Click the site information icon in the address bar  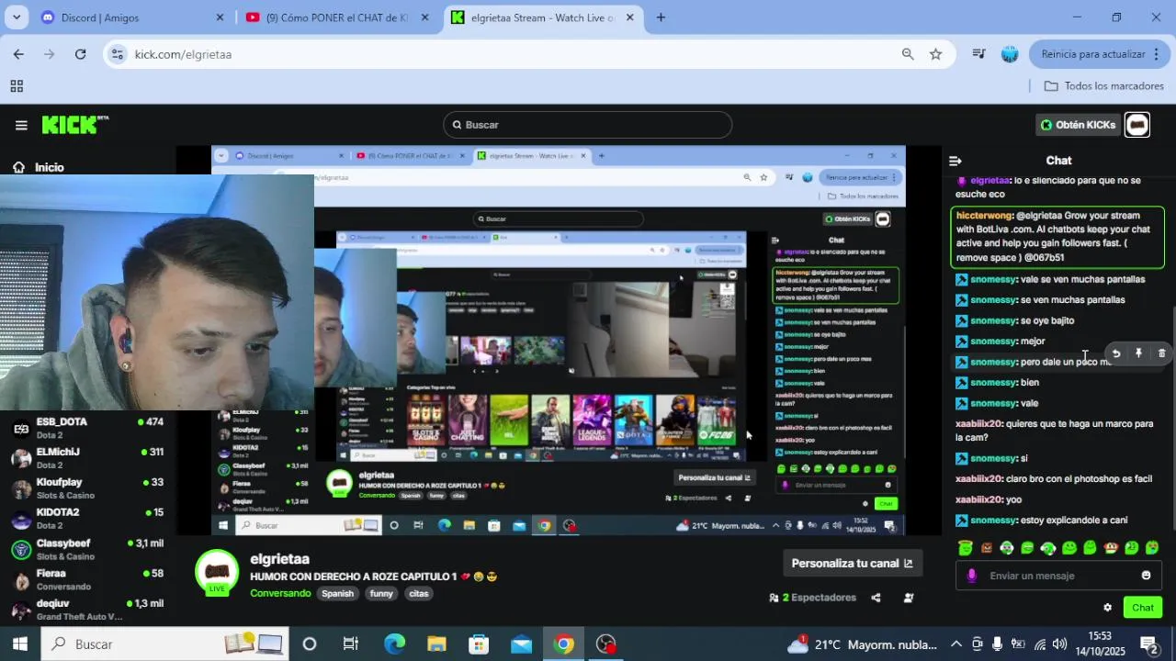(117, 54)
